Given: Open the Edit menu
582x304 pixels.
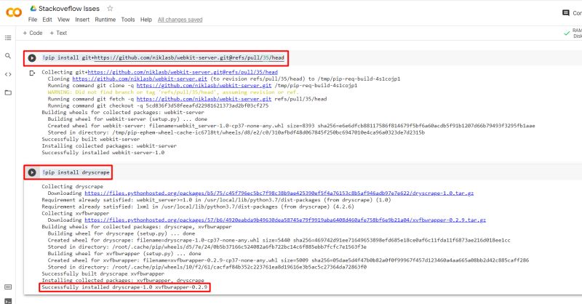Looking at the screenshot, I should click(47, 20).
